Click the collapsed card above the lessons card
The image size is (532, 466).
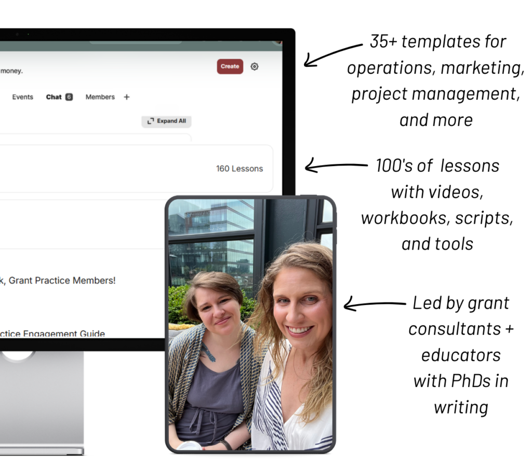coord(94,138)
